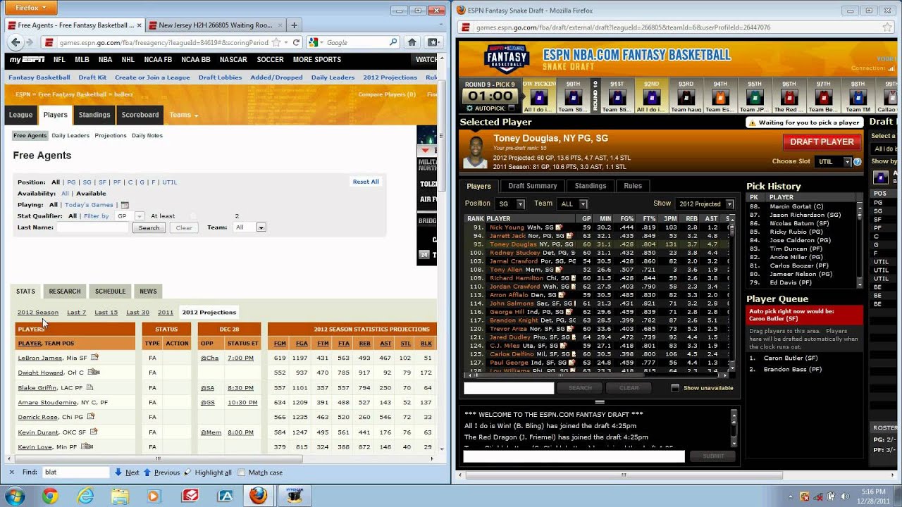The width and height of the screenshot is (902, 507).
Task: Open LeBron James player link
Action: tap(40, 358)
